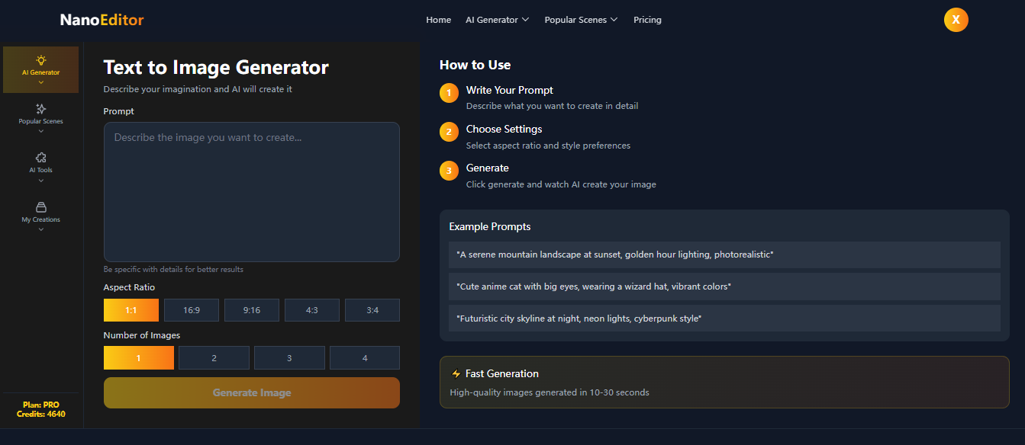1025x445 pixels.
Task: Select the 1:1 highlighted ratio swatch
Action: click(131, 309)
